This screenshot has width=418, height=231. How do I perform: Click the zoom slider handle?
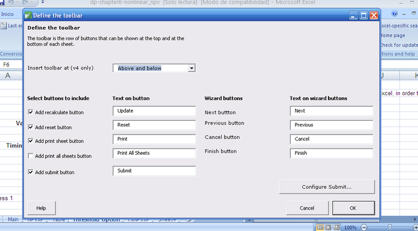(x=389, y=227)
